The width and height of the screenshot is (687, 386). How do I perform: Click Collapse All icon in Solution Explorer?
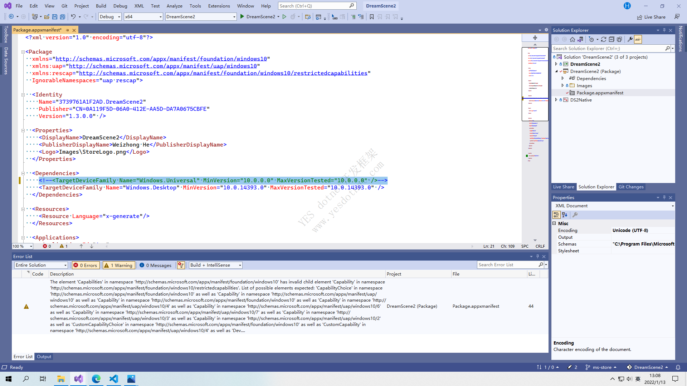point(612,39)
